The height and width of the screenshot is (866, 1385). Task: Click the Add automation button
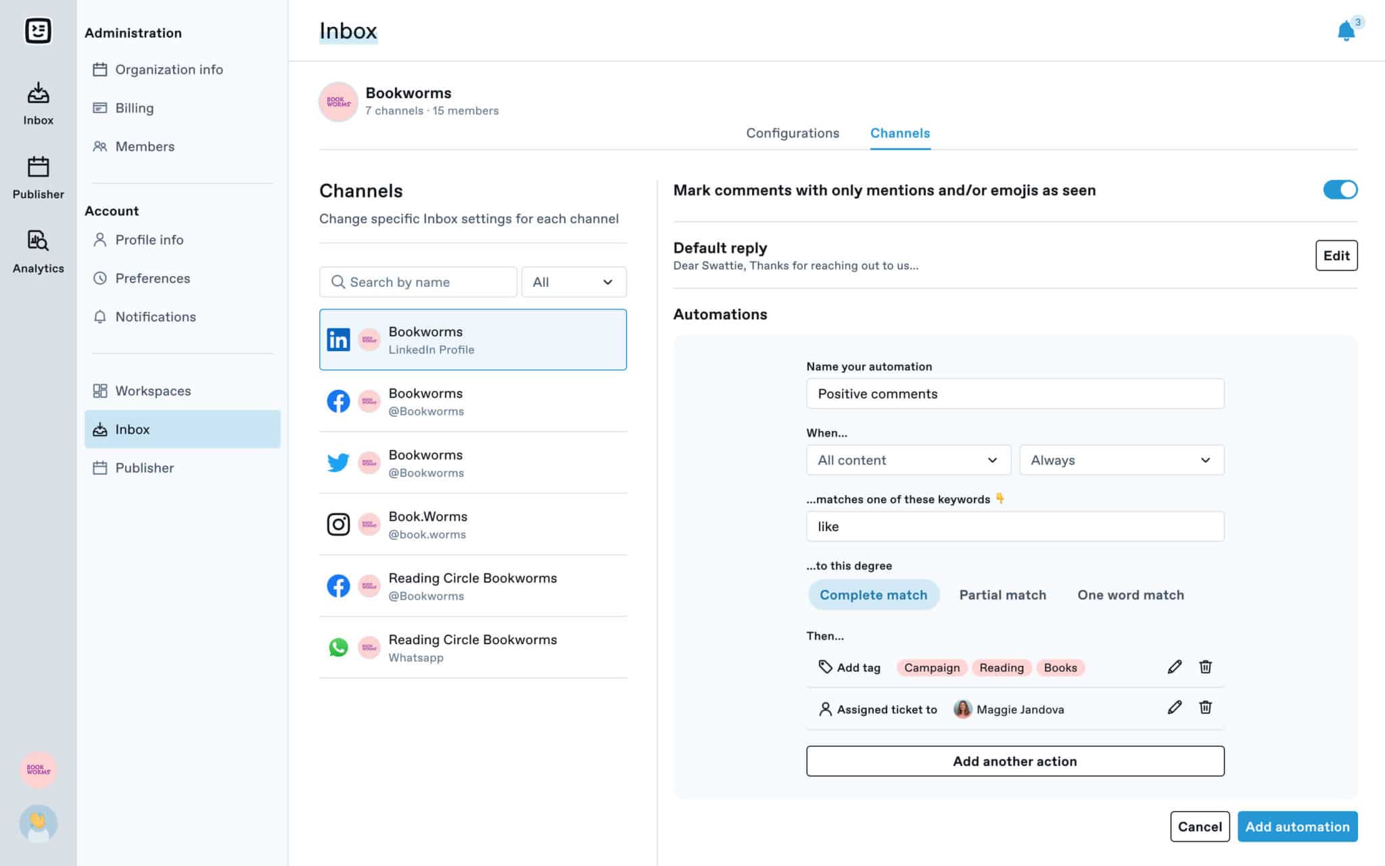pos(1297,827)
